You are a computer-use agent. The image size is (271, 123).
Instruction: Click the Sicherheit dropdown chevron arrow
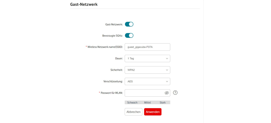[167, 70]
